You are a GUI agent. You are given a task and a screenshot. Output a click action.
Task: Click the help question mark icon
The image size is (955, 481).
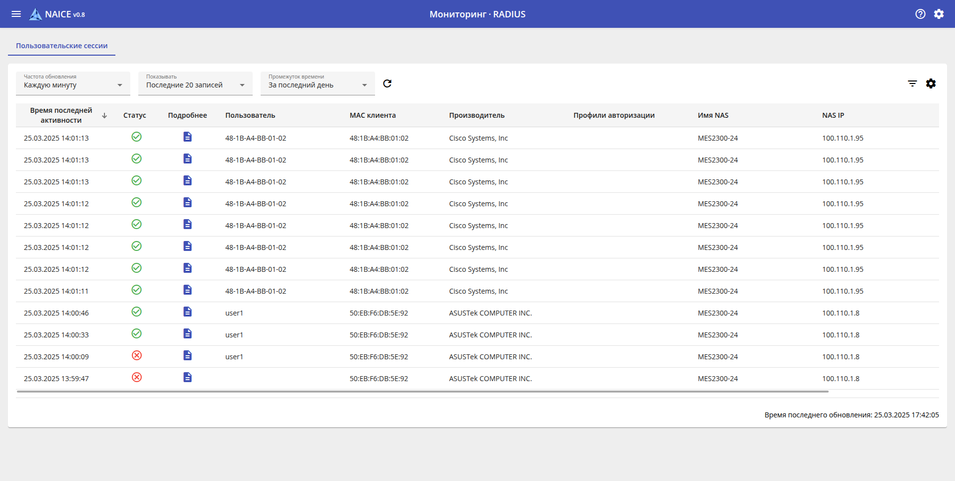920,14
